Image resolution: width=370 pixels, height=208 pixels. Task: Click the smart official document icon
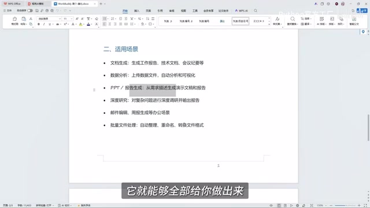coord(354,19)
